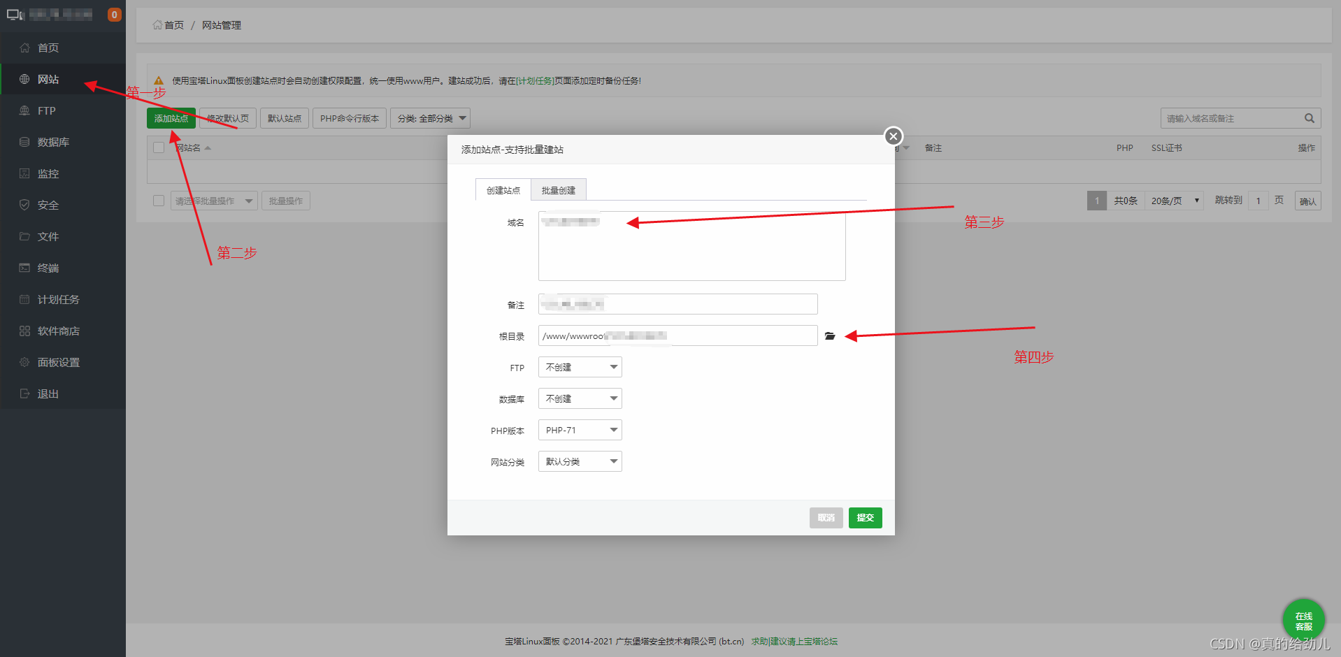Close the 添加站点 dialog with X
This screenshot has height=657, width=1341.
pos(893,136)
